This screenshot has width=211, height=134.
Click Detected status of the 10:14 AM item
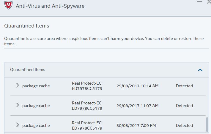click(184, 86)
